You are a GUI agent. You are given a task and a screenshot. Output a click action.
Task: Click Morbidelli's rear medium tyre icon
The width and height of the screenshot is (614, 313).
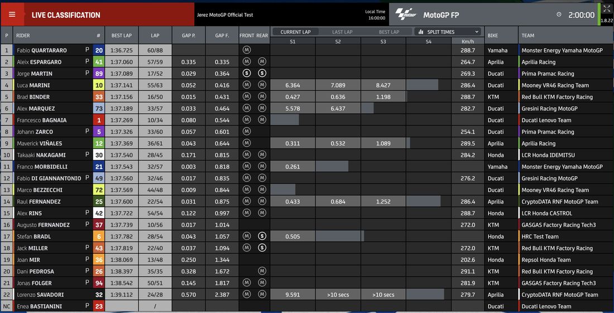click(x=262, y=166)
